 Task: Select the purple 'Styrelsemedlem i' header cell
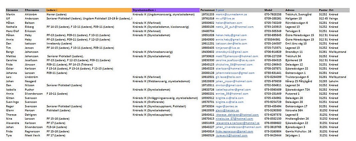[166, 10]
